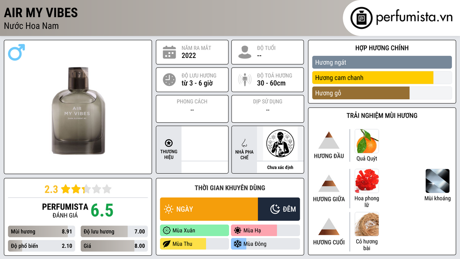The width and height of the screenshot is (460, 259).
Task: Click the sillage value 30 - 60cm
Action: coord(271,83)
